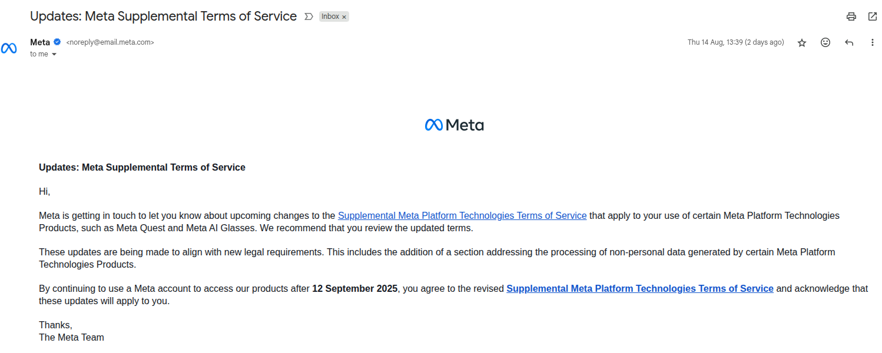The height and width of the screenshot is (353, 882).
Task: Star this Meta email
Action: click(802, 42)
